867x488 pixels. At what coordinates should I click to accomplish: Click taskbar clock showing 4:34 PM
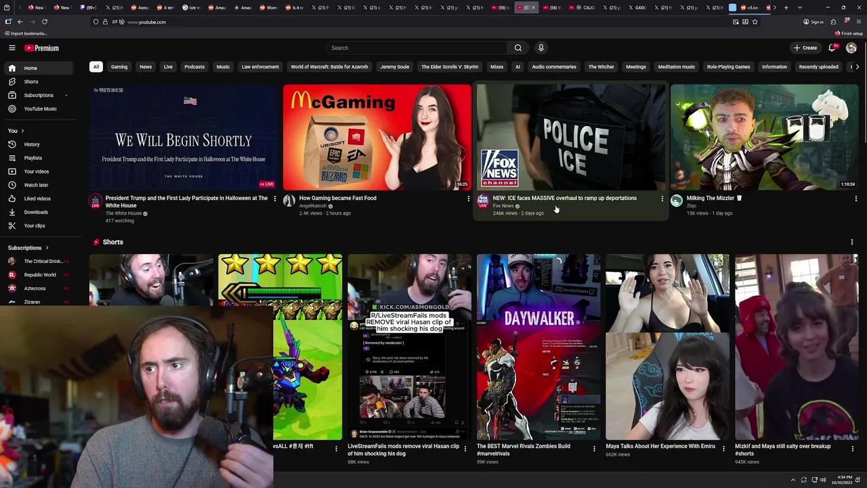pos(843,480)
